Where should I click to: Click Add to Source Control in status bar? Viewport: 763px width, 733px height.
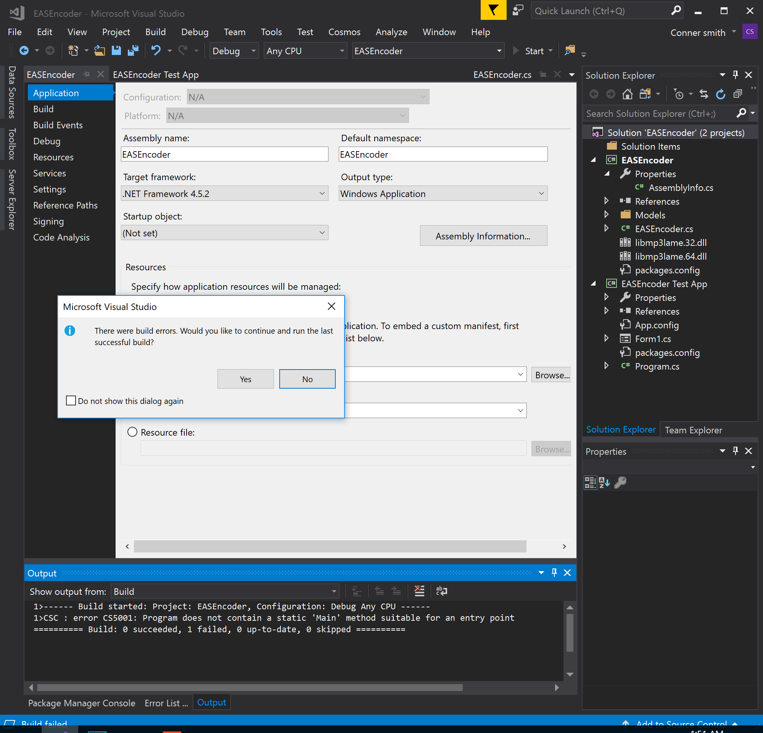tap(681, 725)
